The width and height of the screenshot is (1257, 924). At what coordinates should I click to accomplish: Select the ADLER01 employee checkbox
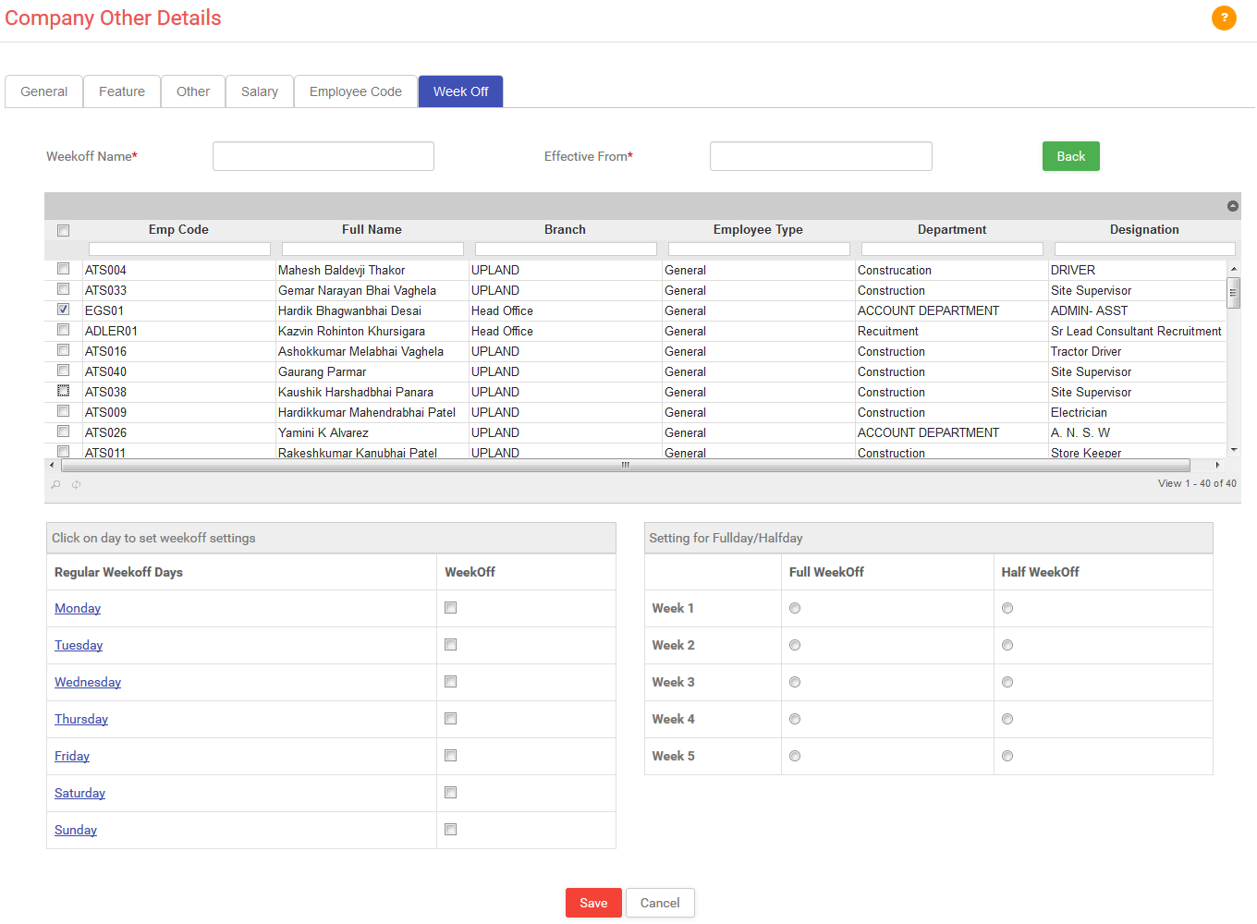pos(63,330)
